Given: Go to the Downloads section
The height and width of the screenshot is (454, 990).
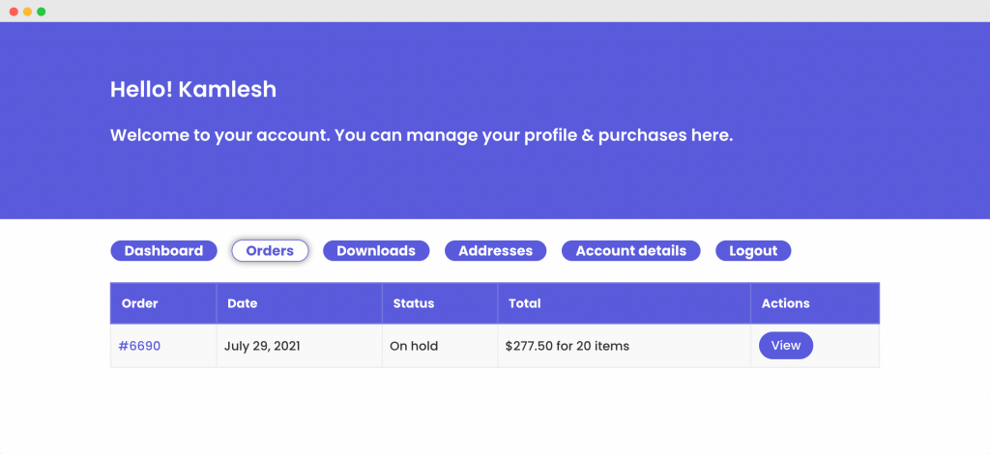Looking at the screenshot, I should pos(376,251).
